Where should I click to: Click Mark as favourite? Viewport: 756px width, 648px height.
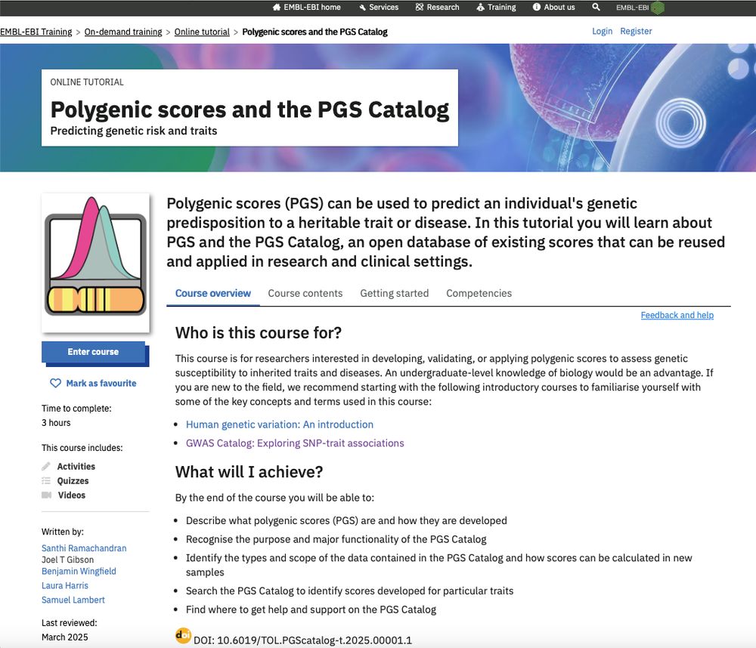[94, 383]
